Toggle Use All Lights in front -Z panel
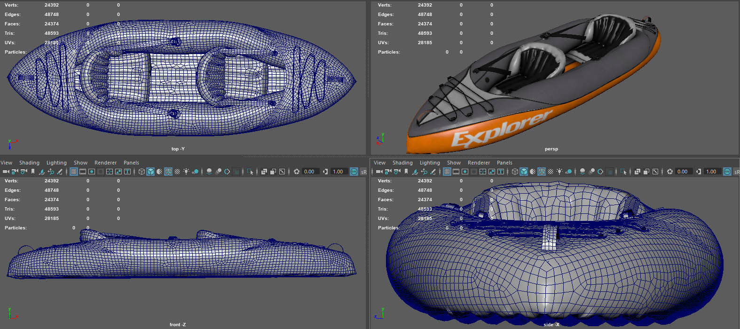The height and width of the screenshot is (329, 740). tap(186, 172)
